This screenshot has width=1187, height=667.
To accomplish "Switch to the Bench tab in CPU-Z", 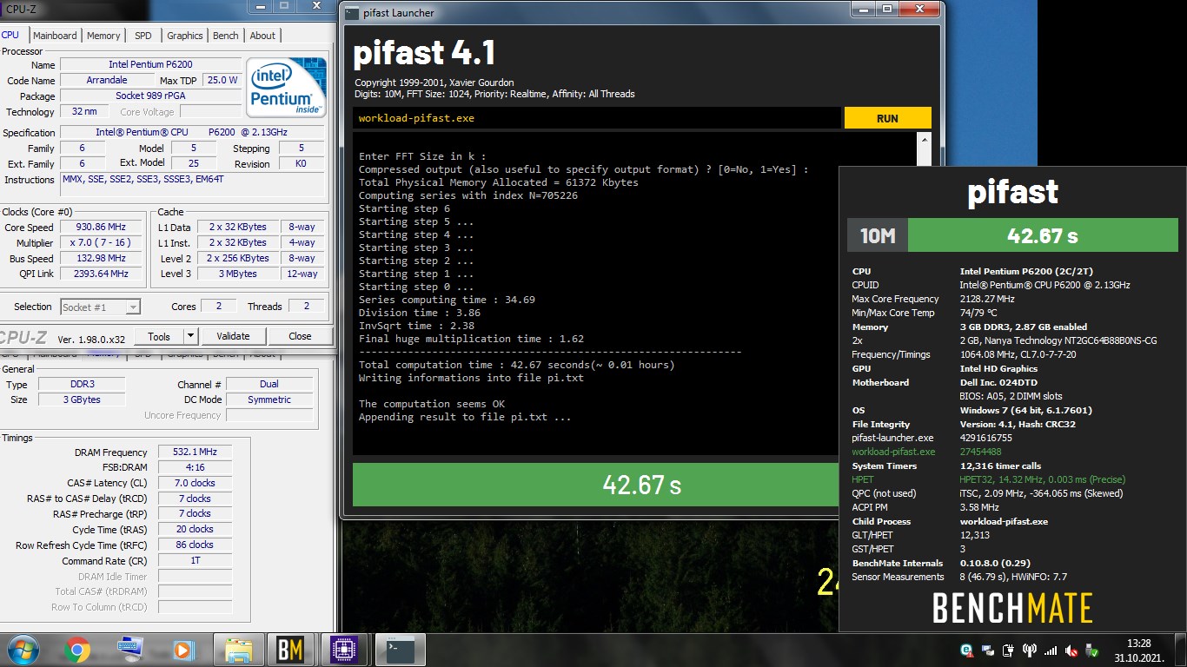I will pyautogui.click(x=226, y=36).
